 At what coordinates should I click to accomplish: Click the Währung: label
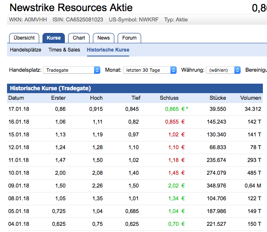click(x=193, y=70)
